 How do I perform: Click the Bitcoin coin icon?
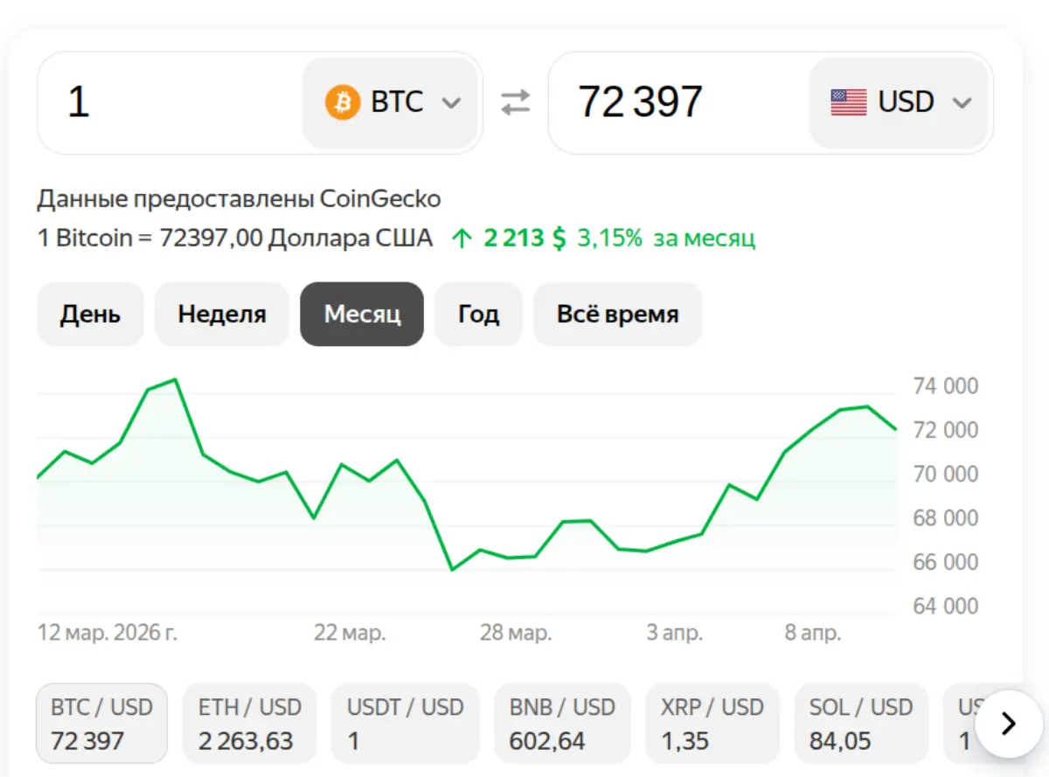(343, 101)
